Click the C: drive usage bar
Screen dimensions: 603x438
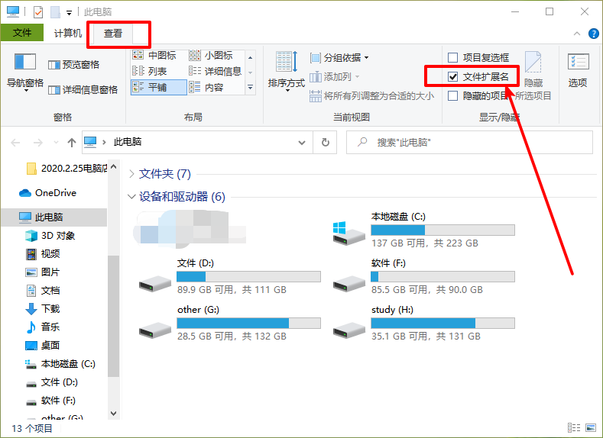tap(443, 230)
